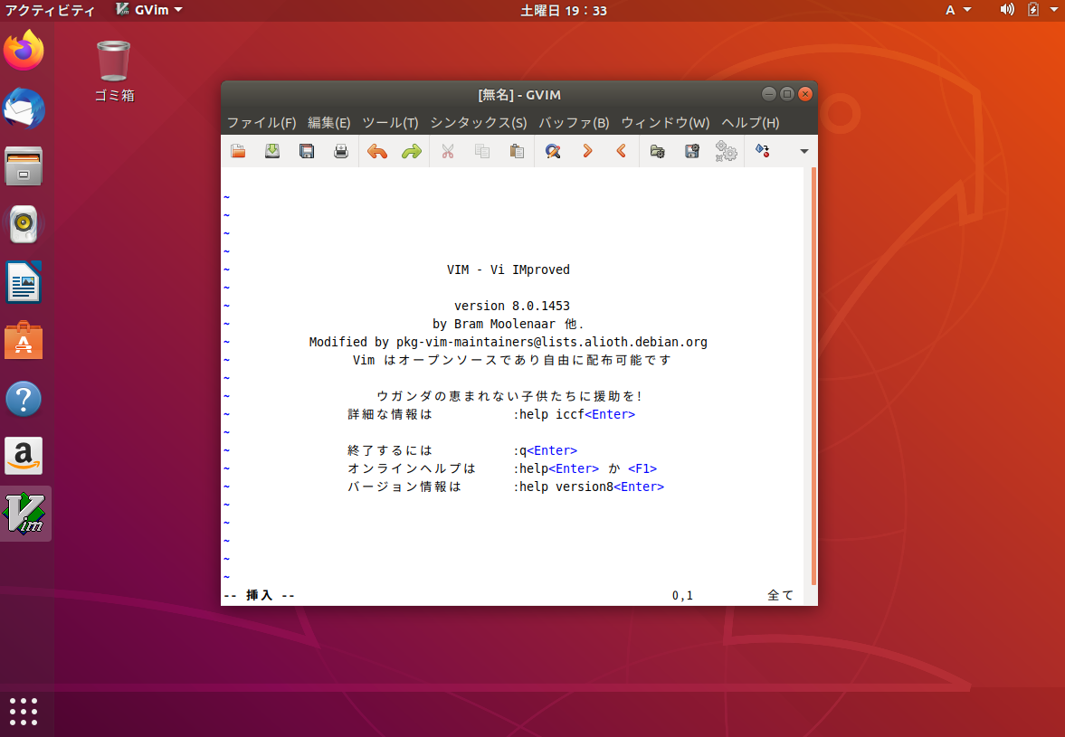Open the シンタックス(S) menu
1065x737 pixels.
point(478,123)
